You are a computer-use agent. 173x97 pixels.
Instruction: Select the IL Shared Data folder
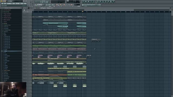7,30
